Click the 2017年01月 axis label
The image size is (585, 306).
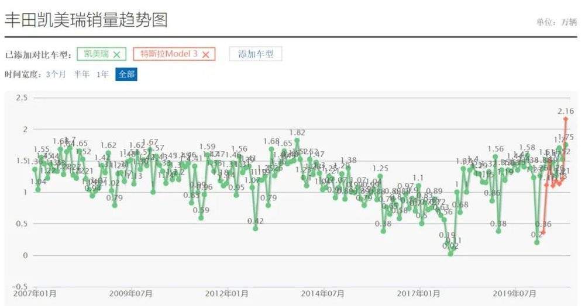click(419, 293)
